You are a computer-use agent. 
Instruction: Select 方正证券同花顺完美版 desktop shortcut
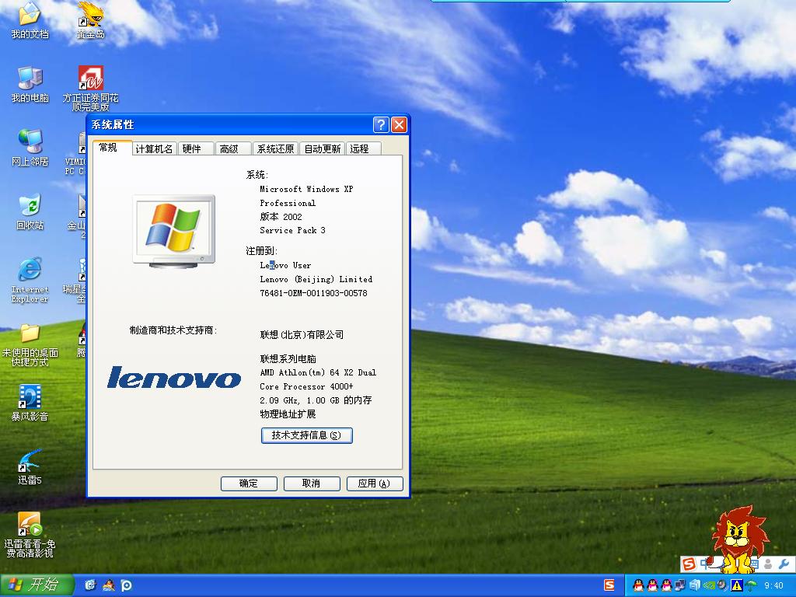pos(90,89)
